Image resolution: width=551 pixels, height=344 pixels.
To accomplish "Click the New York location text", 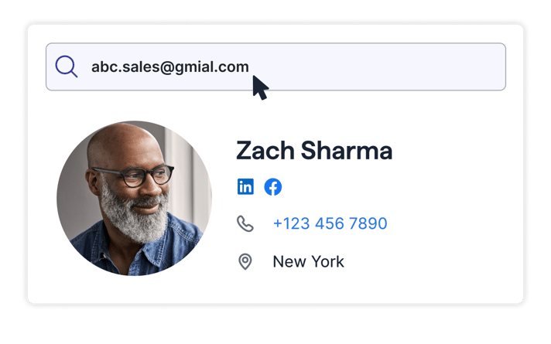I will (x=309, y=262).
